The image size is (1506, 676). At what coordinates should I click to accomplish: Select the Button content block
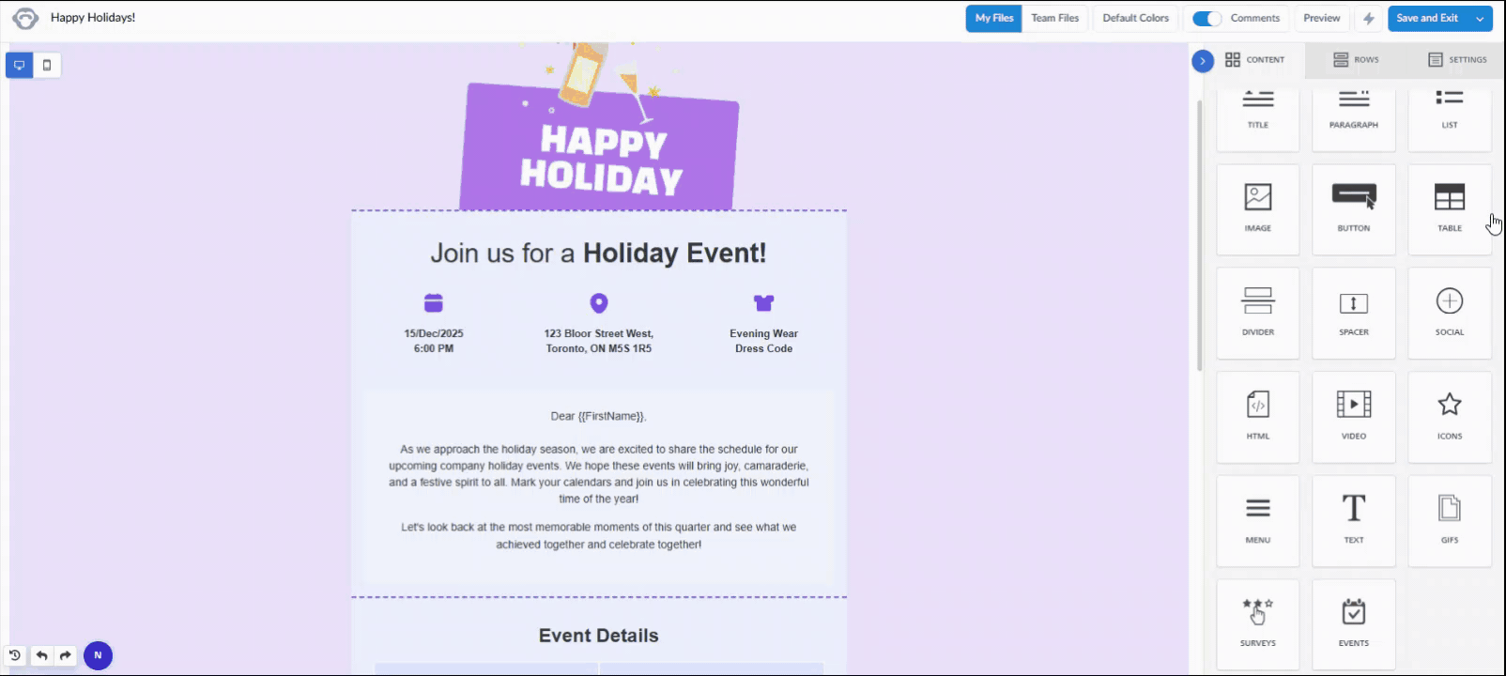point(1353,209)
